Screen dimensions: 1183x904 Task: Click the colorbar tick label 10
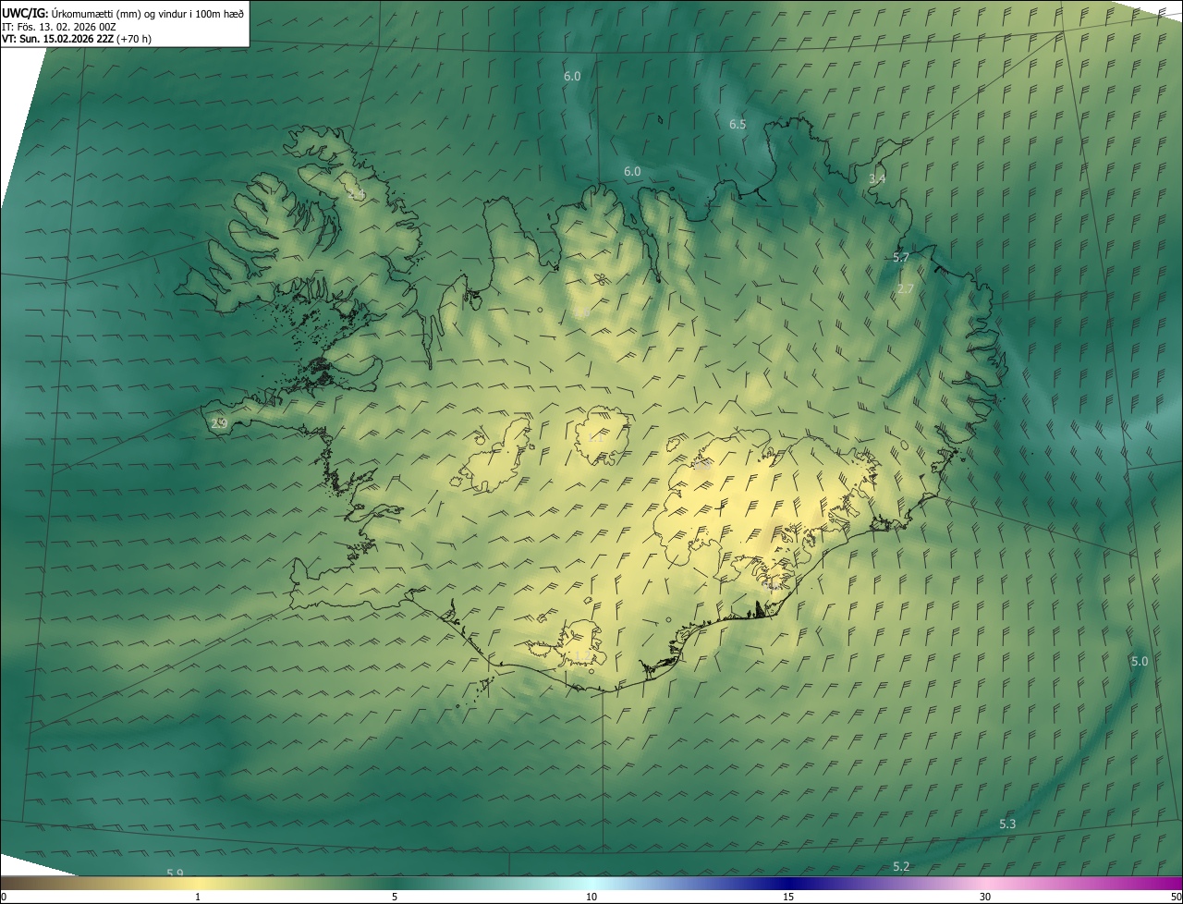[x=591, y=897]
